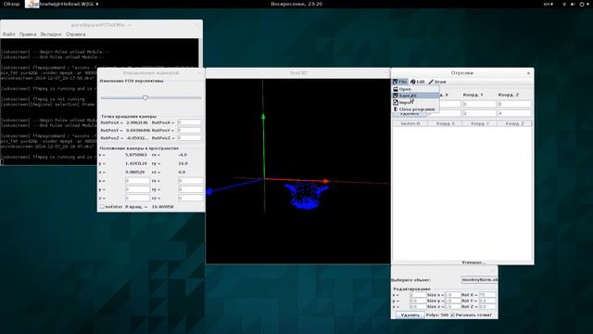Choose Close program in the File menu
Image resolution: width=593 pixels, height=334 pixels.
pos(415,109)
